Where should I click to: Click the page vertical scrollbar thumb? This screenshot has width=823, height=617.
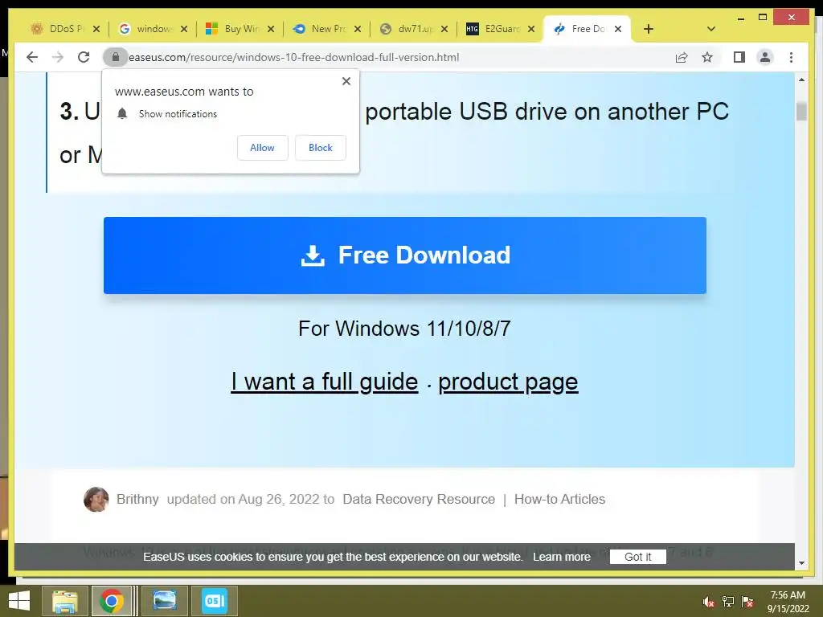pyautogui.click(x=801, y=111)
